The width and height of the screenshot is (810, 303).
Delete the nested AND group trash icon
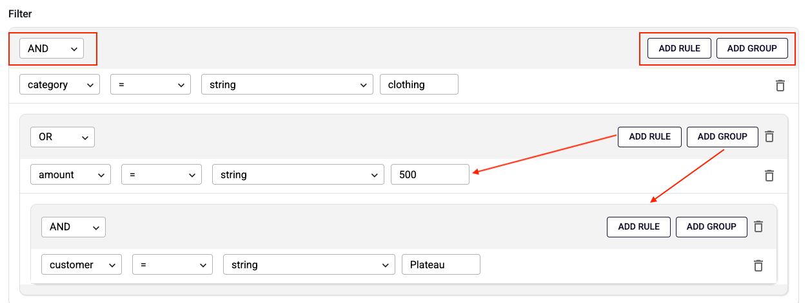pos(758,226)
